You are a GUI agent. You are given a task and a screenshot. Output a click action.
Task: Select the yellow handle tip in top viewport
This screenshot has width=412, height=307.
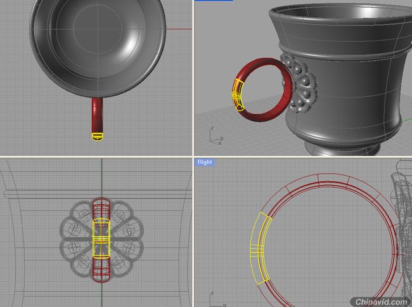click(97, 136)
